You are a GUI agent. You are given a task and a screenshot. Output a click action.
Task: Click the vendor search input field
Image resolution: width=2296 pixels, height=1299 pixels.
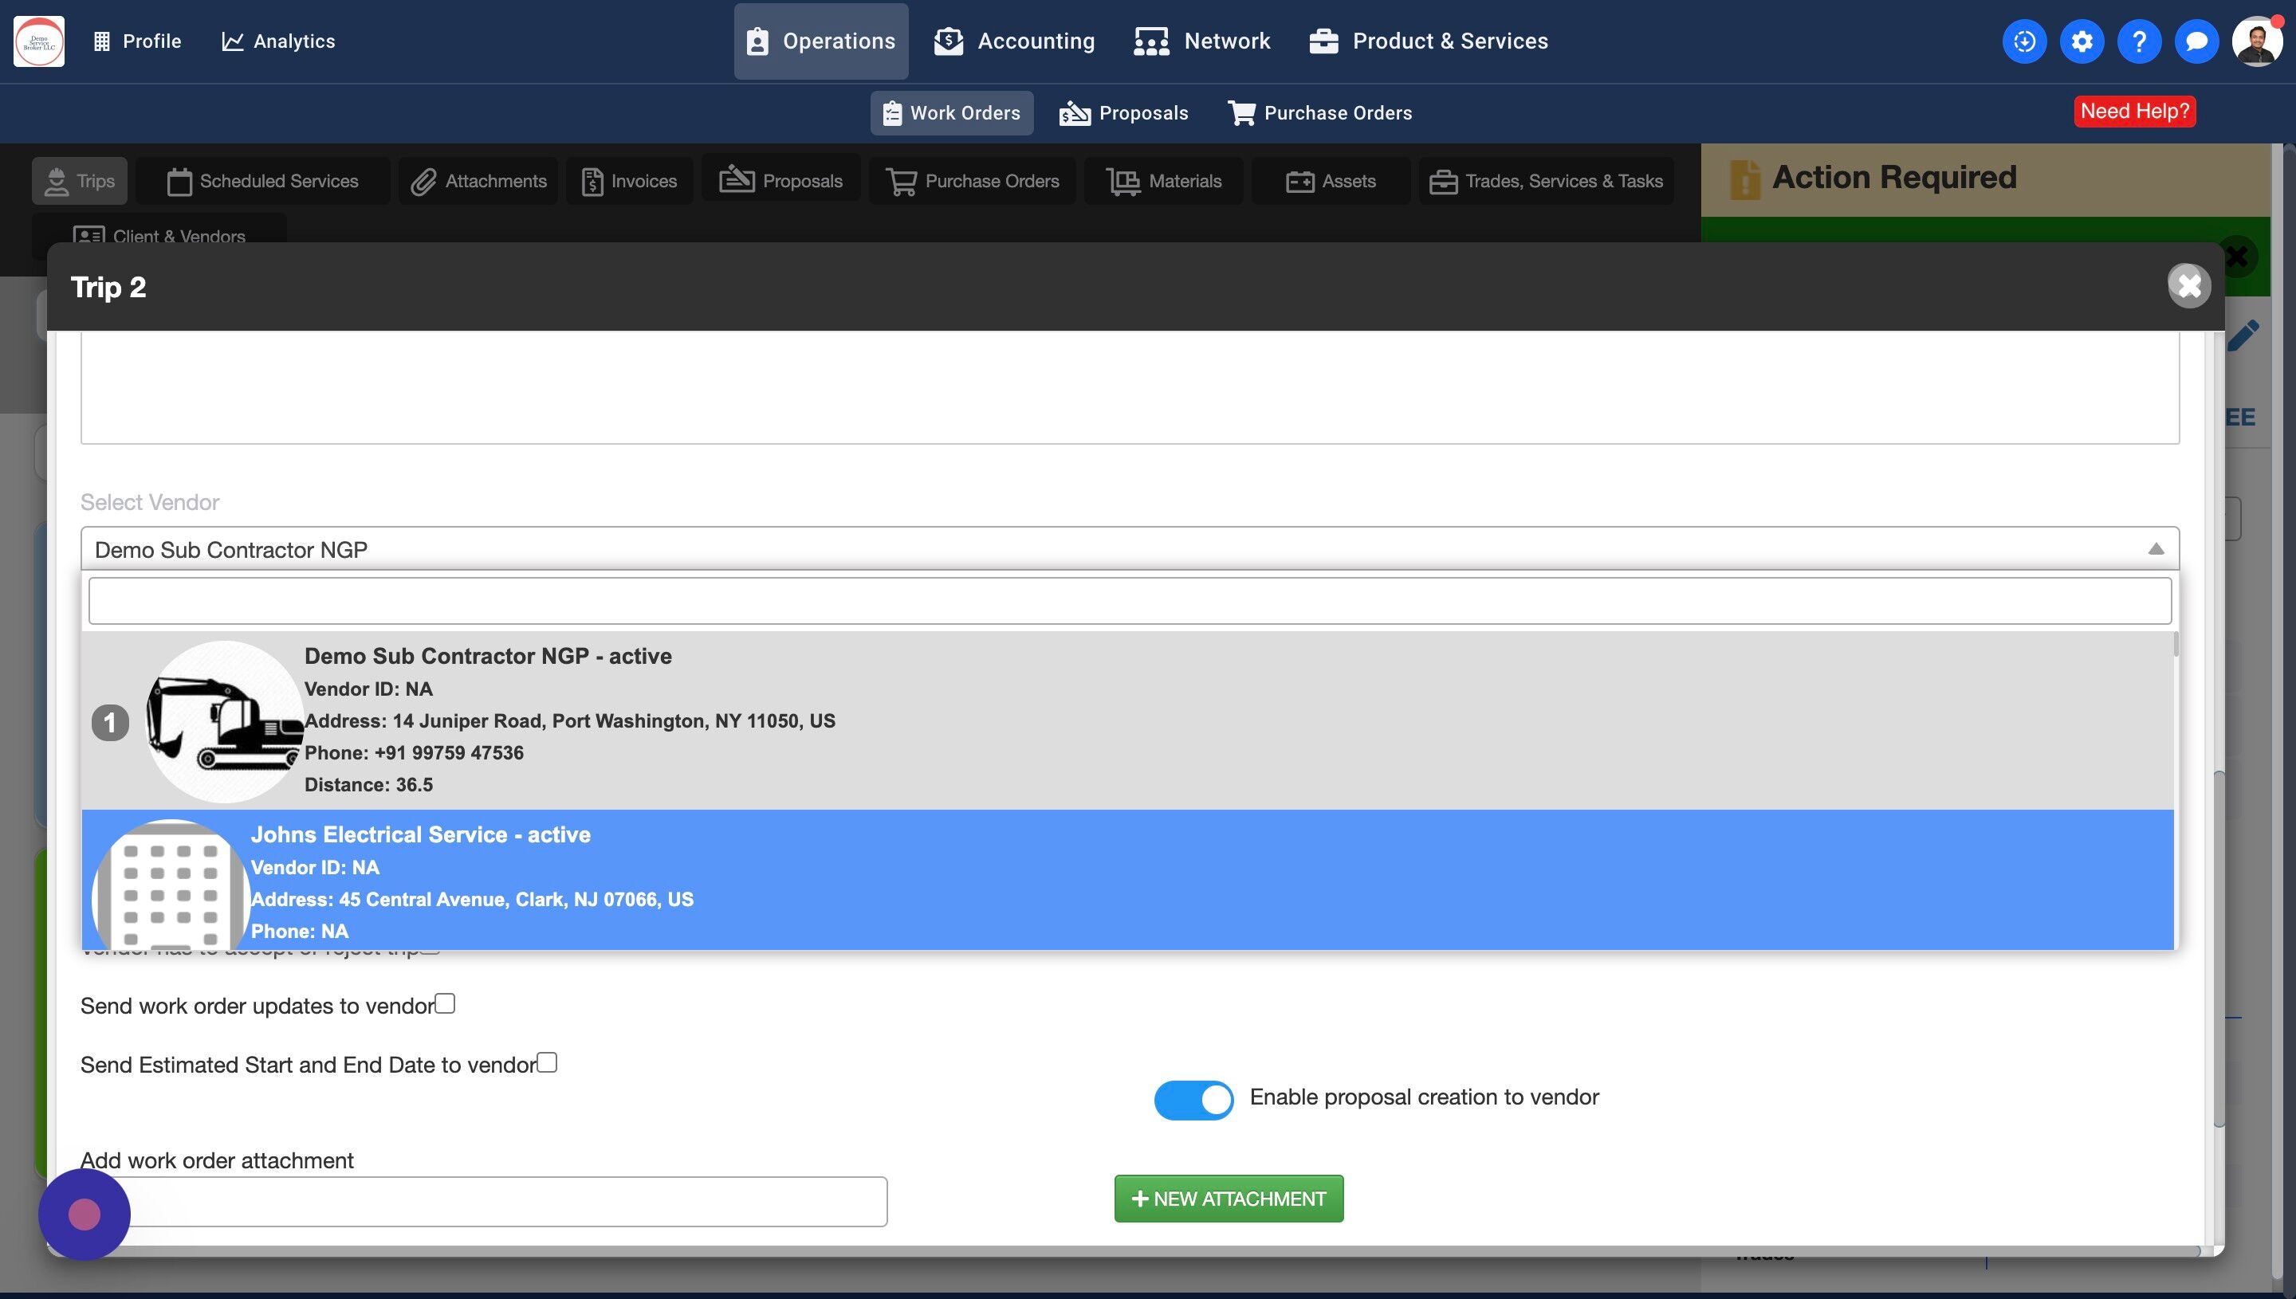pos(1129,600)
